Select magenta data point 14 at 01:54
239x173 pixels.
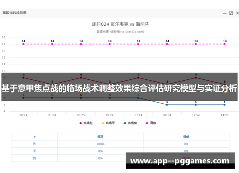pos(52,44)
